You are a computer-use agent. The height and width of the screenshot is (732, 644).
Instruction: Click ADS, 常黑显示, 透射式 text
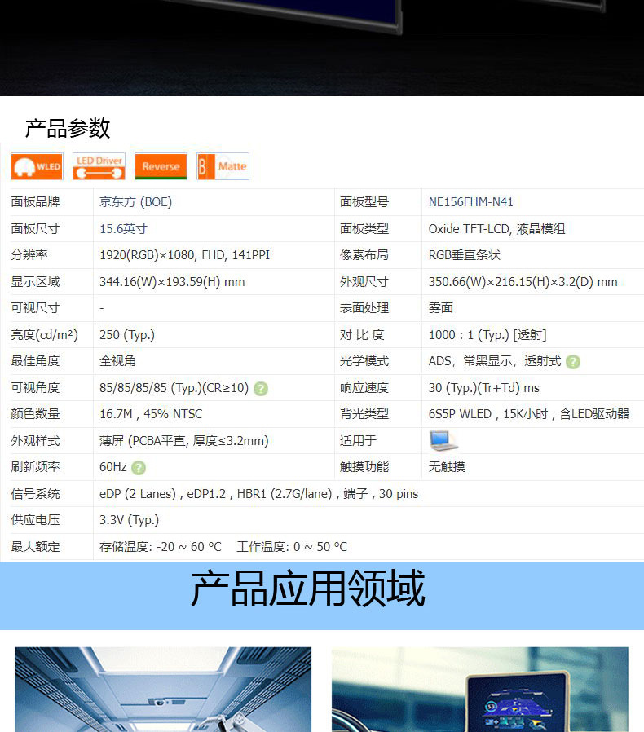coord(495,361)
